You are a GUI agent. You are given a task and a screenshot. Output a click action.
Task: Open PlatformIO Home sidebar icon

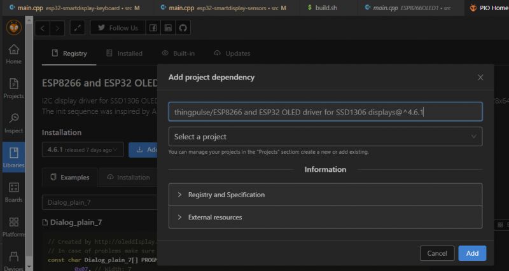(13, 55)
